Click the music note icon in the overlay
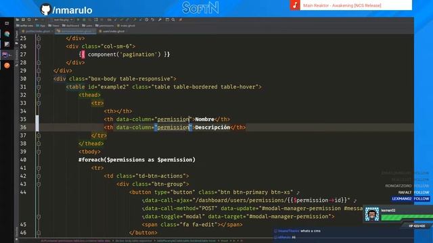433x243 pixels. tap(295, 5)
